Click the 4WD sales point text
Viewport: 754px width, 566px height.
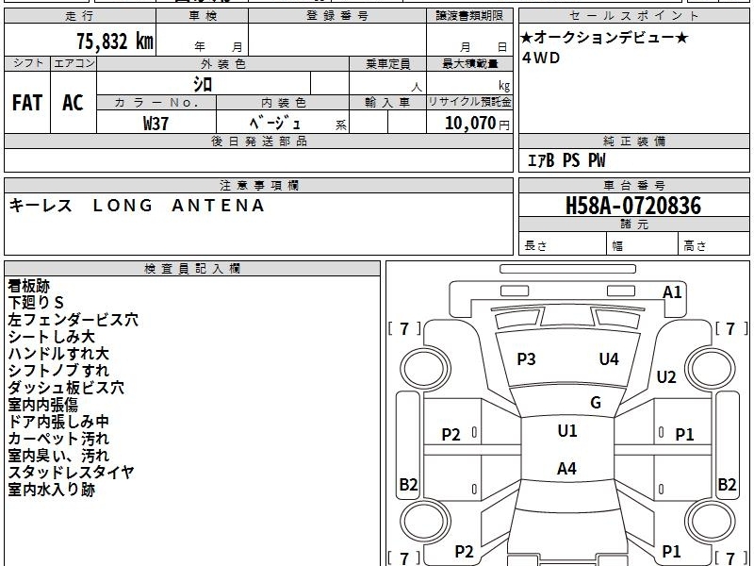[541, 58]
